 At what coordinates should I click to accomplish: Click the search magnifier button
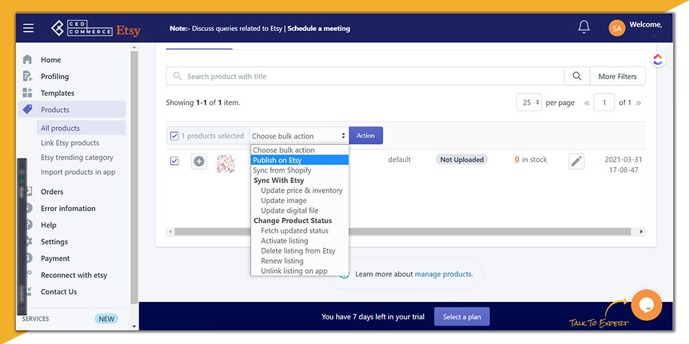point(577,76)
